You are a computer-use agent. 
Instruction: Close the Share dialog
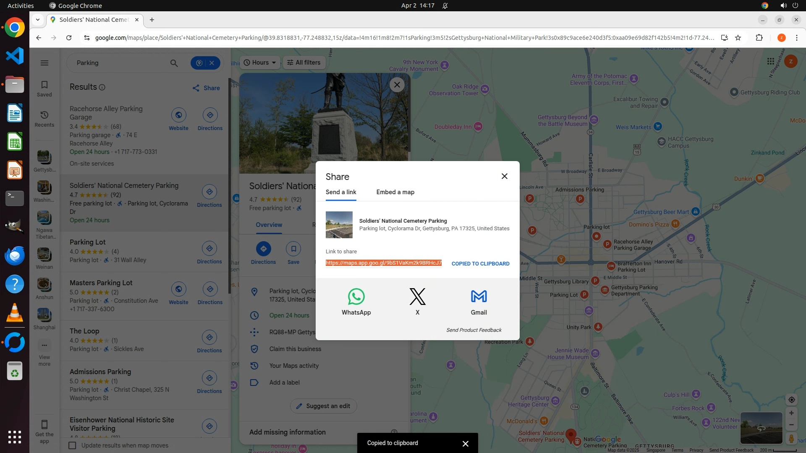(x=505, y=176)
